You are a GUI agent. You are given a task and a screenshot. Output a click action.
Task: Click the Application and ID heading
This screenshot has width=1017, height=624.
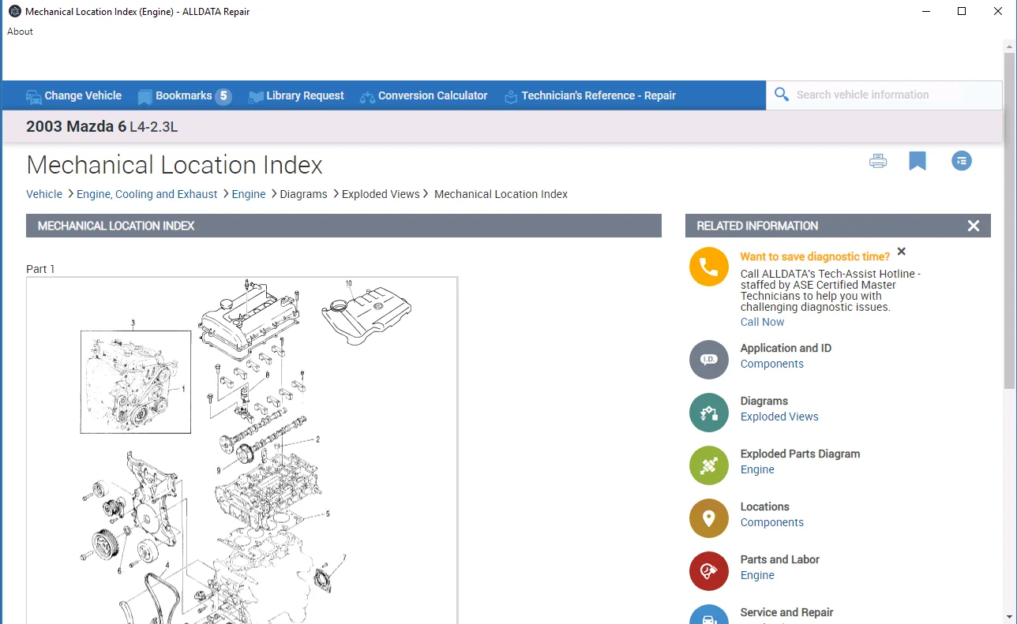(786, 348)
